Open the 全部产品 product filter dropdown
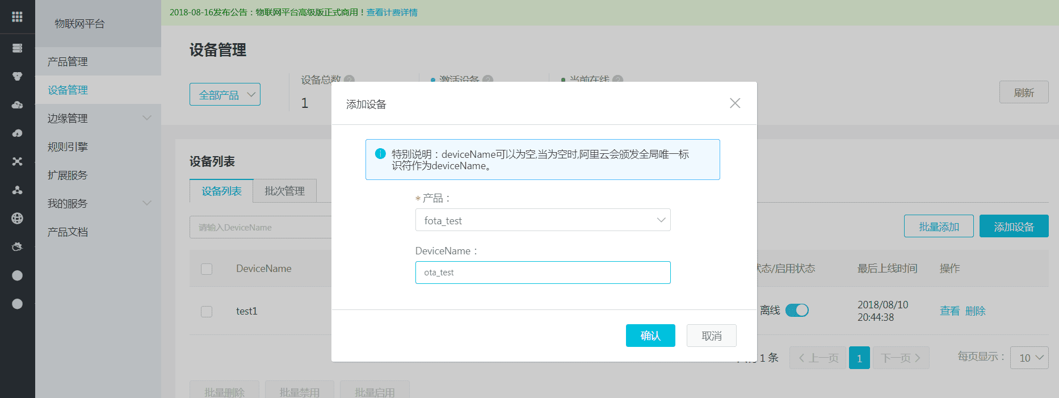Image resolution: width=1059 pixels, height=398 pixels. coord(225,94)
